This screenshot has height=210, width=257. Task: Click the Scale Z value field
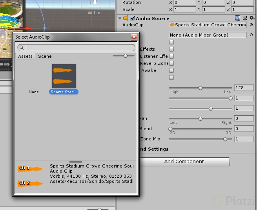[x=242, y=9]
